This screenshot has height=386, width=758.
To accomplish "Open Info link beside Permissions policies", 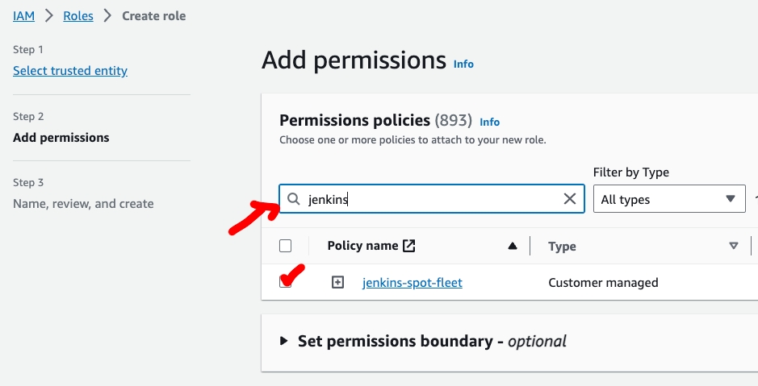I will tap(490, 122).
